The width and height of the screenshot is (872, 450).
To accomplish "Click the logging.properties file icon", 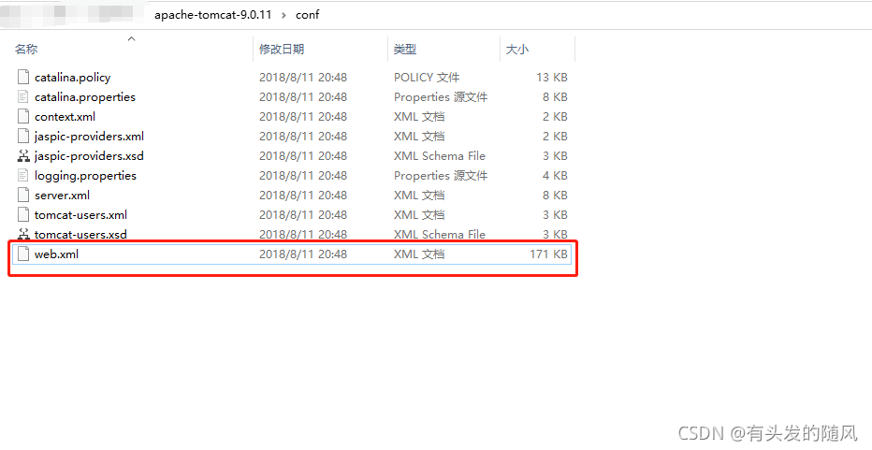I will coord(23,176).
